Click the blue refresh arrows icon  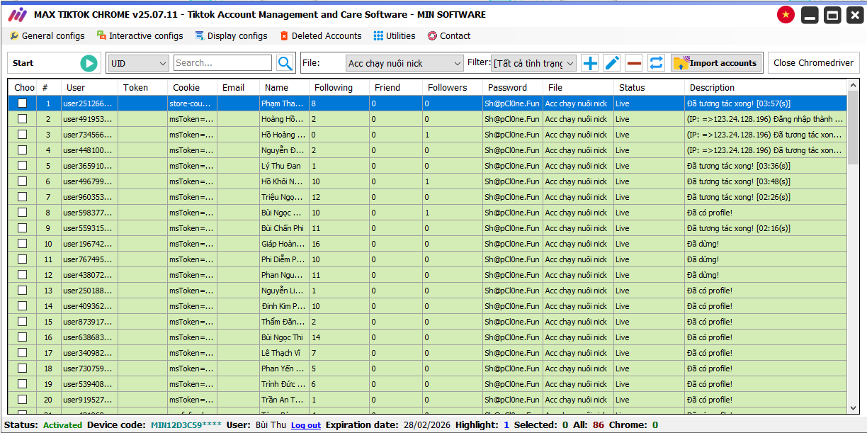coord(657,63)
